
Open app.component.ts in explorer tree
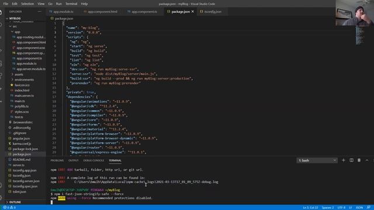click(29, 58)
